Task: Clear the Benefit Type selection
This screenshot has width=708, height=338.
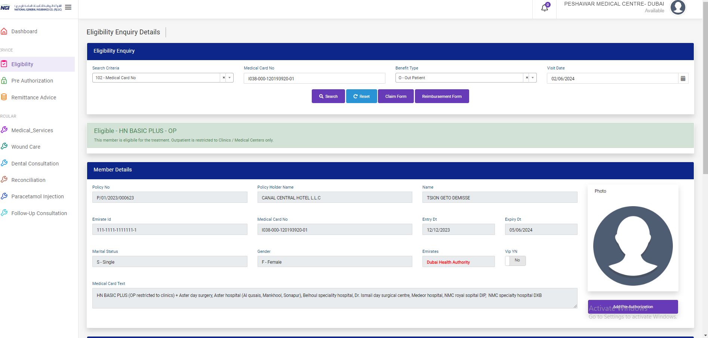Action: click(527, 78)
